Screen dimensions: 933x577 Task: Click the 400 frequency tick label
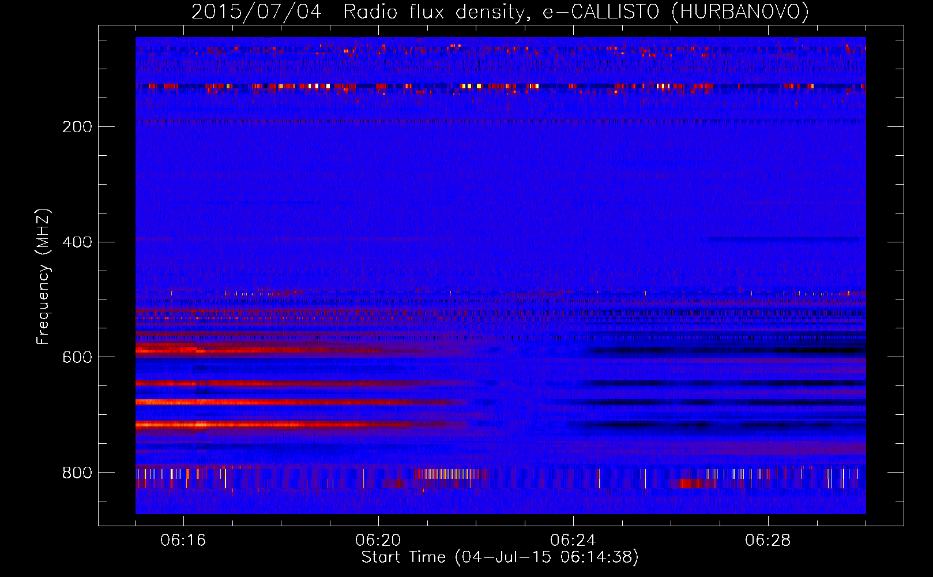[77, 242]
